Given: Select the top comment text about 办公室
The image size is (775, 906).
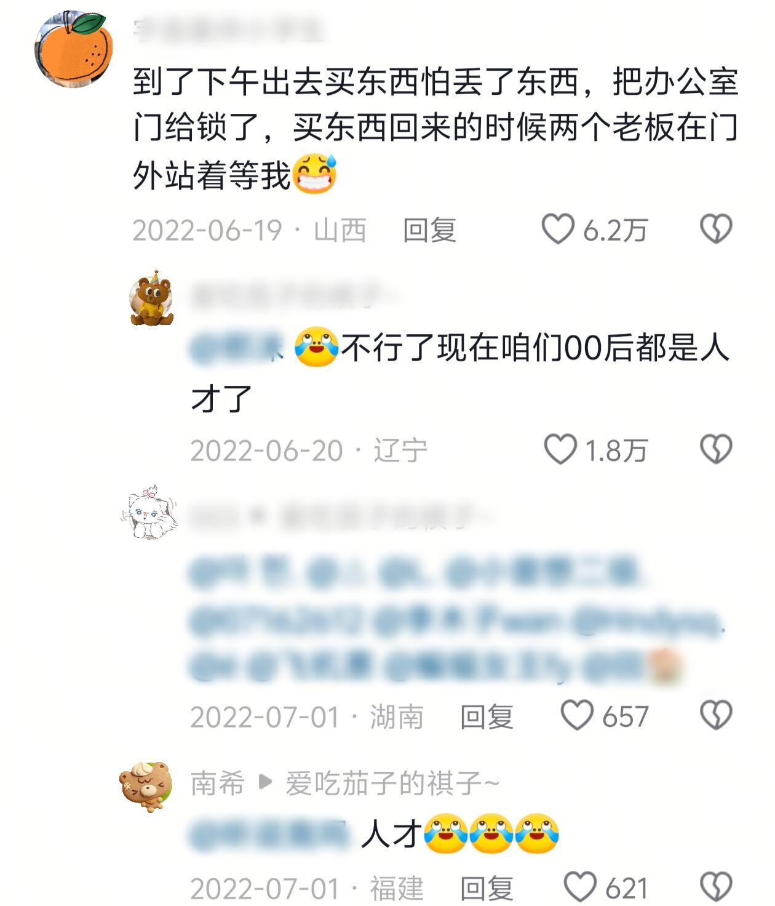Looking at the screenshot, I should pyautogui.click(x=435, y=129).
